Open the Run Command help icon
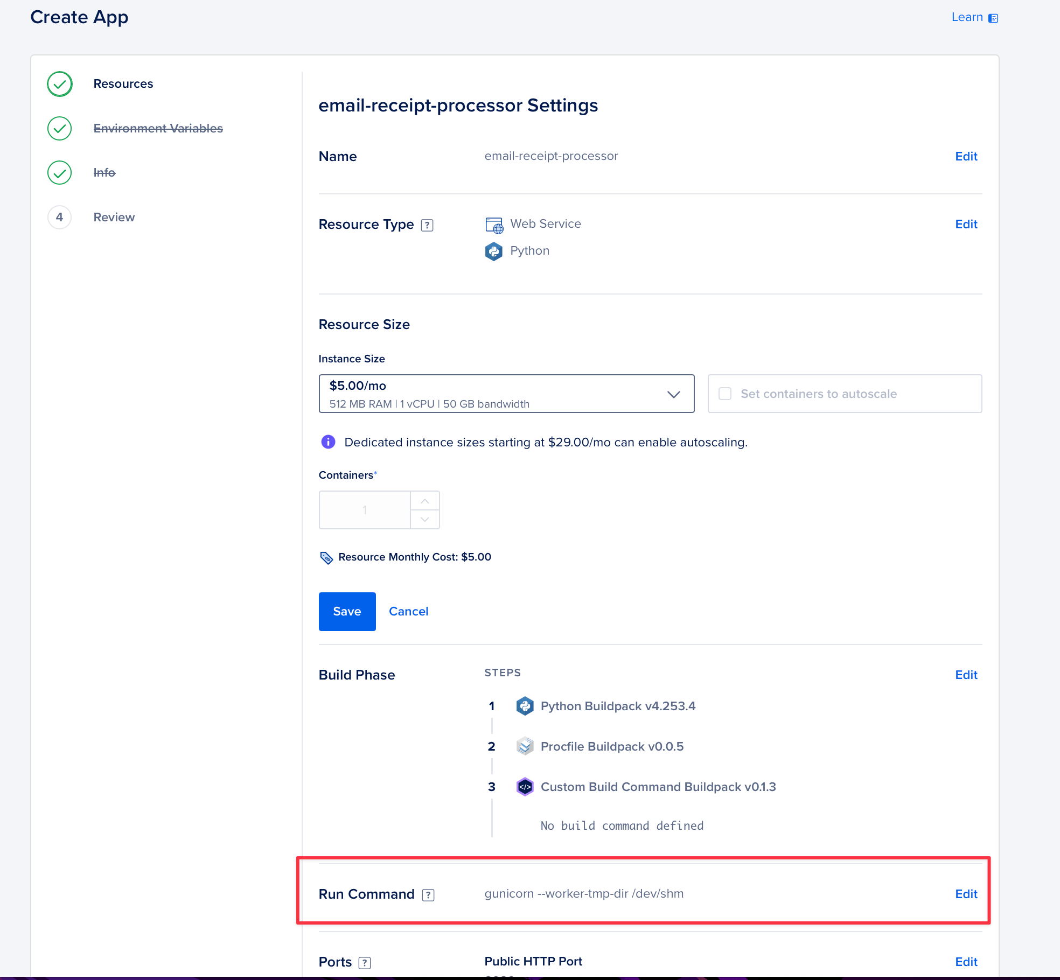Screen dimensions: 1060x980 coord(428,895)
